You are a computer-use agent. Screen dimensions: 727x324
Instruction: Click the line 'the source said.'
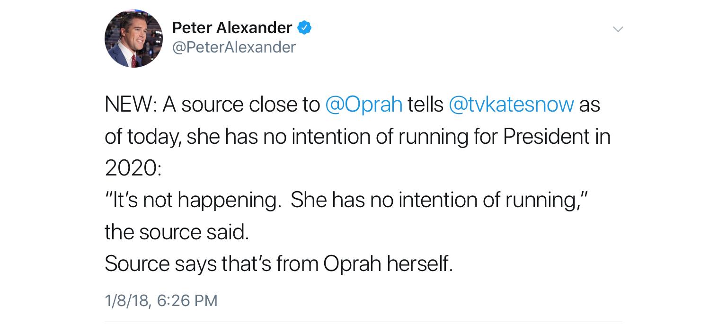pos(177,232)
